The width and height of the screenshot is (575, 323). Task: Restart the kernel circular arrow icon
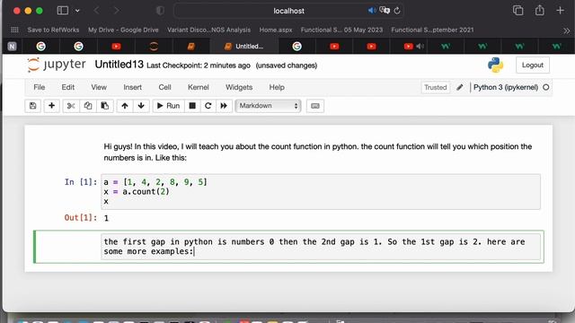[x=208, y=106]
